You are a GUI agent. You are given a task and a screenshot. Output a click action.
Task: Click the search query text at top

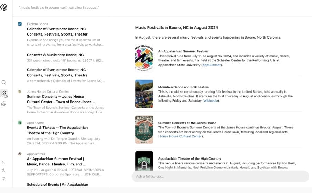[59, 8]
